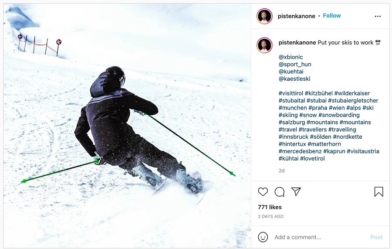Open the emoji picker smiley icon
392x249 pixels.
tap(263, 237)
